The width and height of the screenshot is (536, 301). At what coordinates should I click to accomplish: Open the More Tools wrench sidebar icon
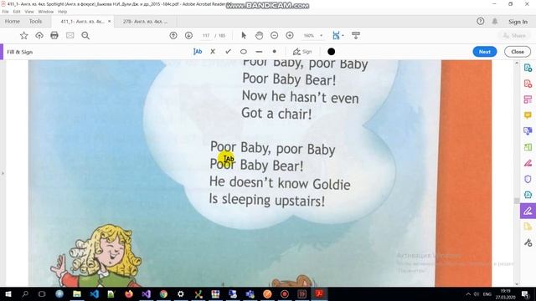(x=528, y=242)
